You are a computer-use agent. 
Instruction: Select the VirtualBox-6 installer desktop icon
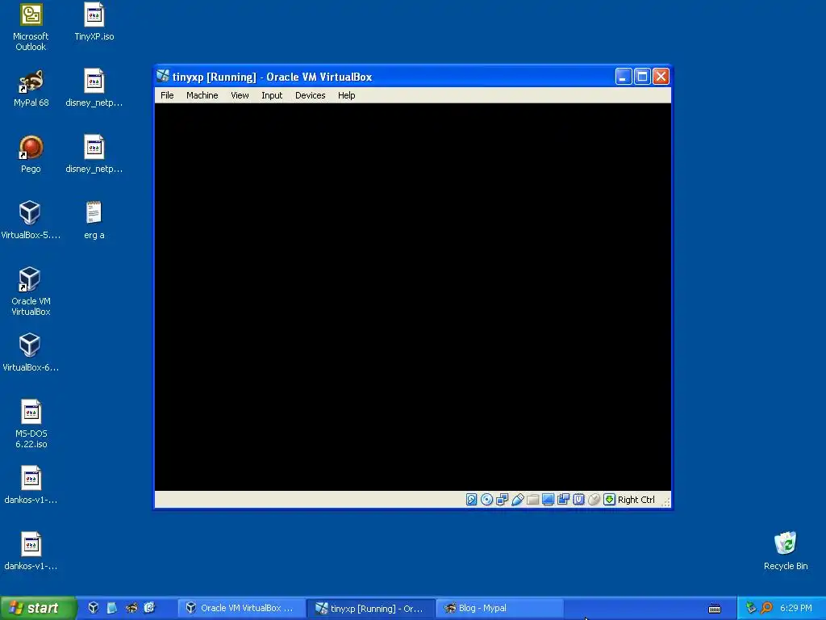click(x=31, y=353)
